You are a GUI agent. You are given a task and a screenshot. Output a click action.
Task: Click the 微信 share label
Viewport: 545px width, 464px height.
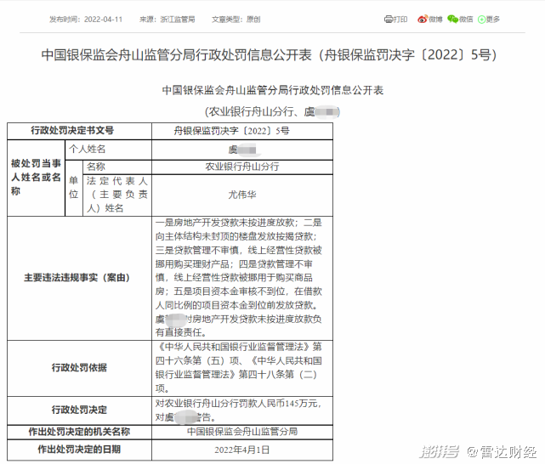(x=466, y=19)
